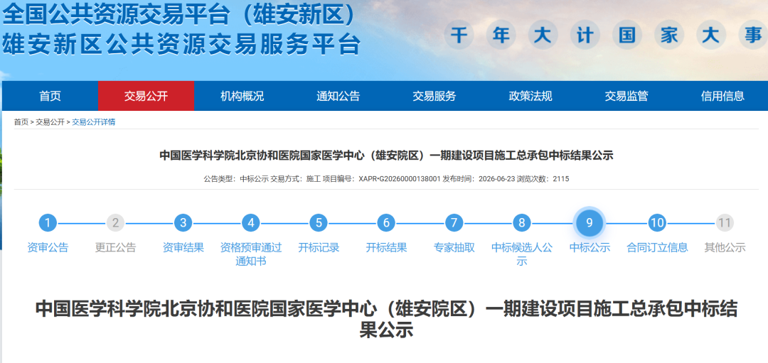Select greyed step circle number 11
The height and width of the screenshot is (363, 768).
point(725,223)
